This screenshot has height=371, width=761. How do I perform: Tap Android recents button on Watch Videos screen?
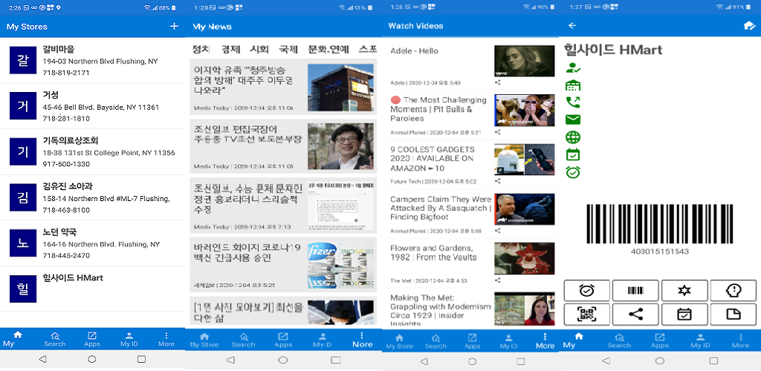click(520, 361)
